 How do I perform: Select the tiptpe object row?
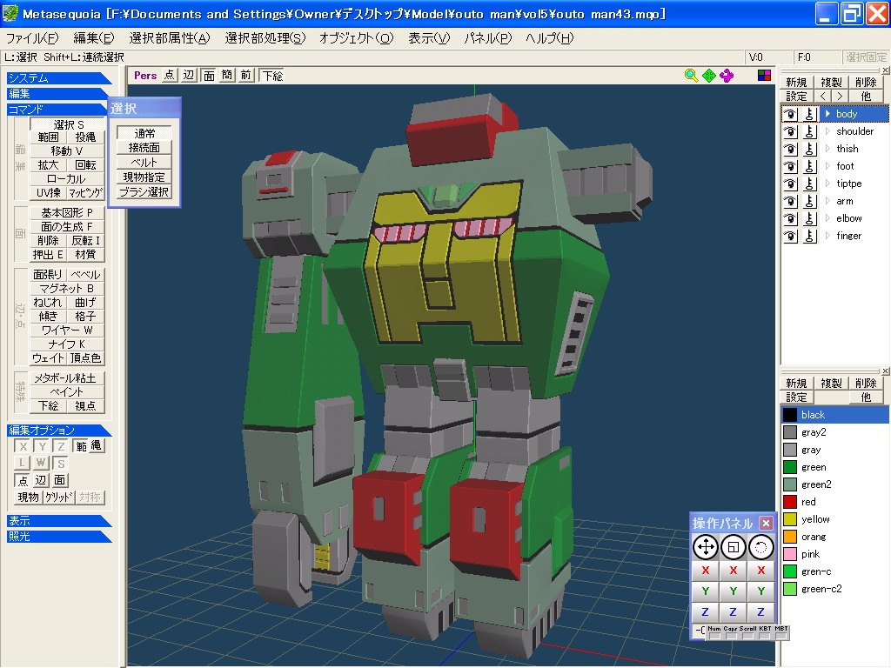(x=835, y=184)
